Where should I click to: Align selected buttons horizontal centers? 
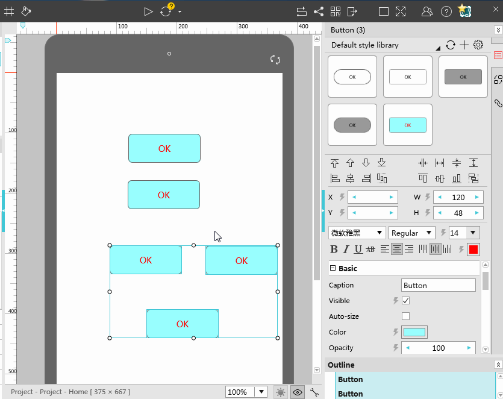[351, 178]
